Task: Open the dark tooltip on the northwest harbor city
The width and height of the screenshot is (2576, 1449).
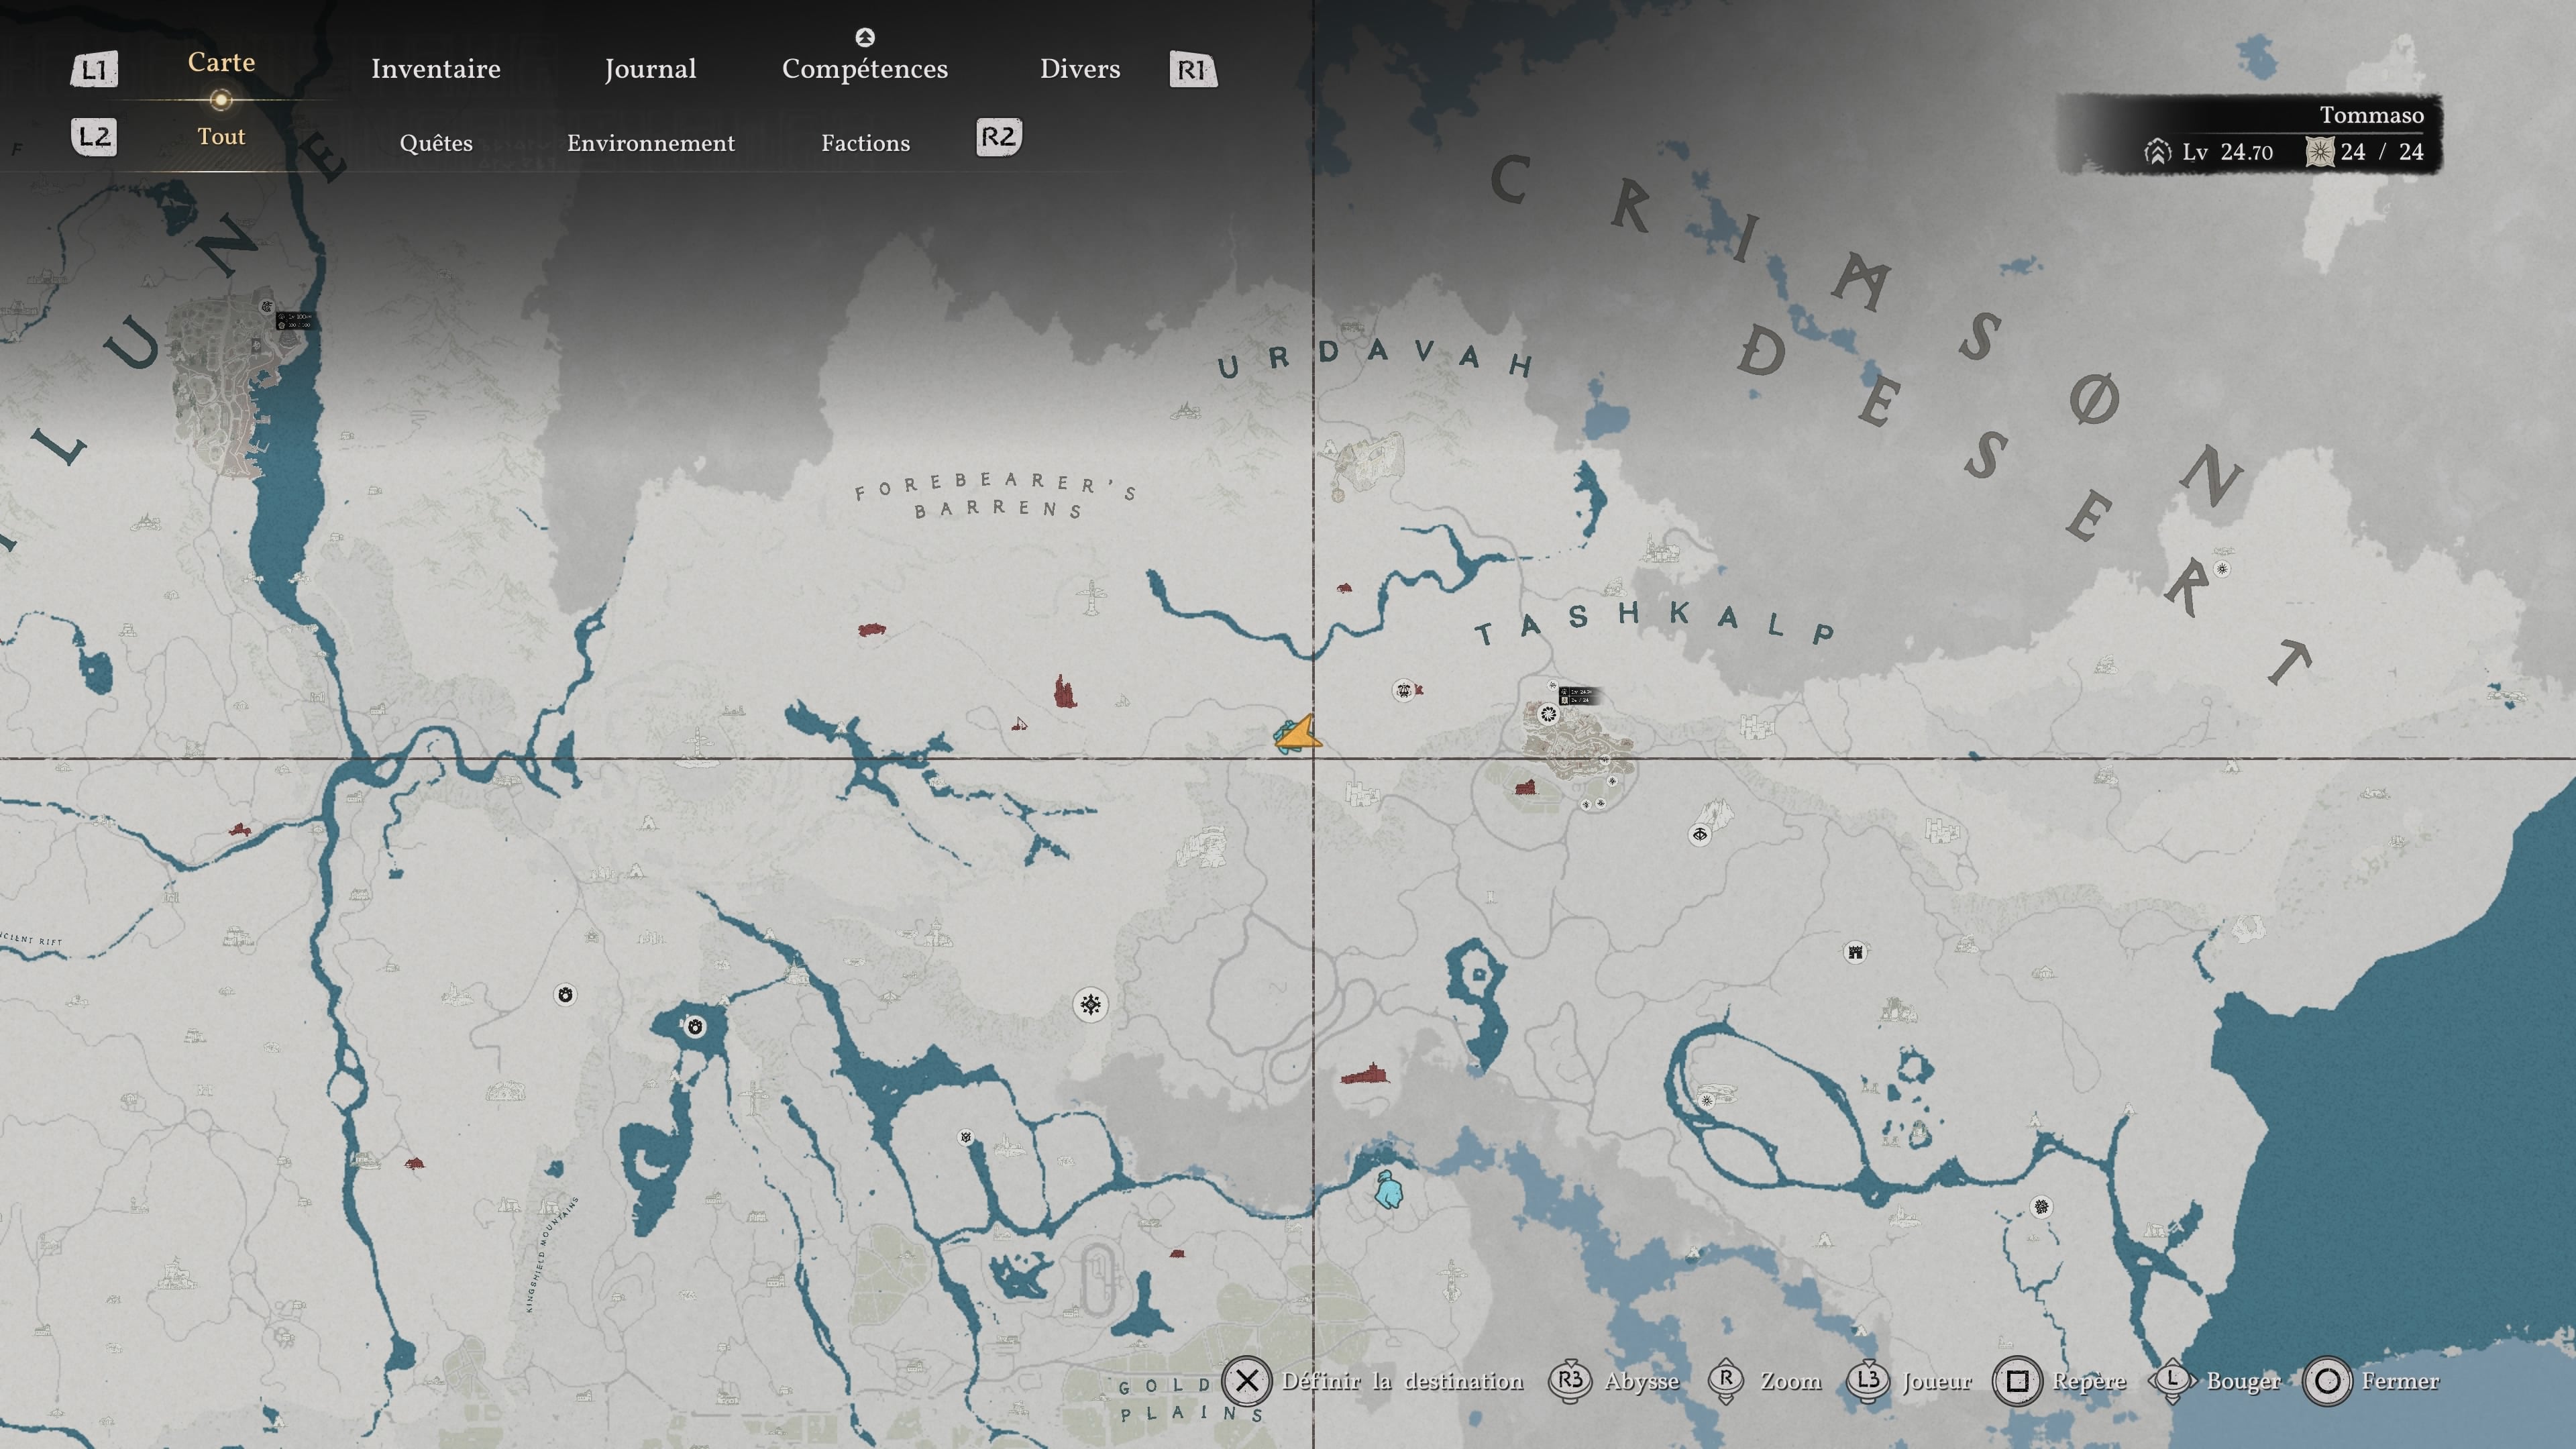Action: pos(294,321)
